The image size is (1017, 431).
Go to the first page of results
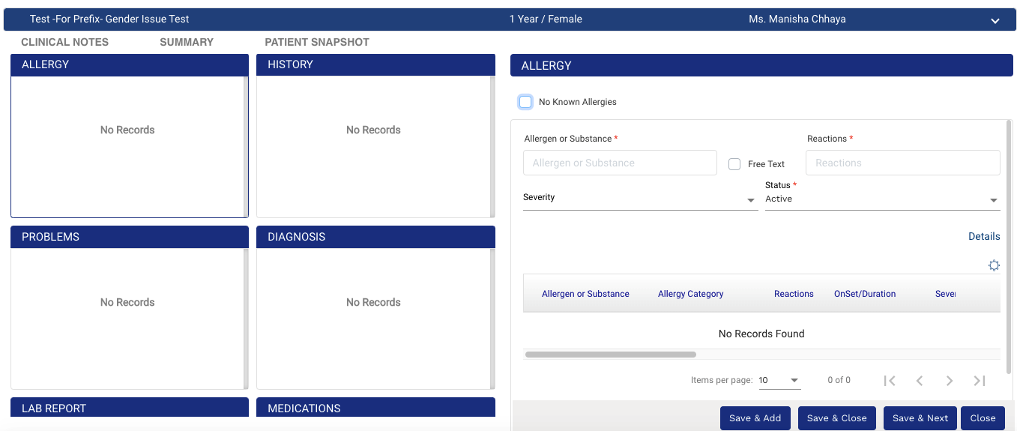click(x=890, y=381)
